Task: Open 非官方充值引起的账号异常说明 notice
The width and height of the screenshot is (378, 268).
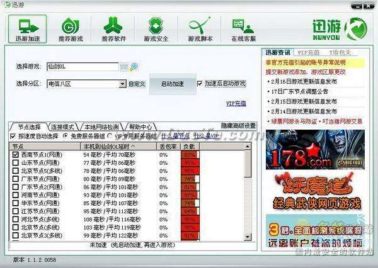Action: pyautogui.click(x=306, y=63)
